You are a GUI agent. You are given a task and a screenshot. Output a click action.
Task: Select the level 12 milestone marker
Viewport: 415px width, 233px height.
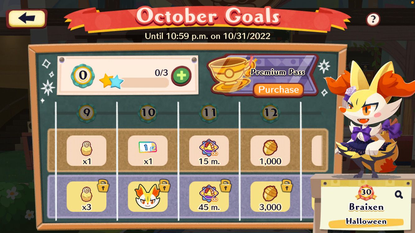(270, 112)
